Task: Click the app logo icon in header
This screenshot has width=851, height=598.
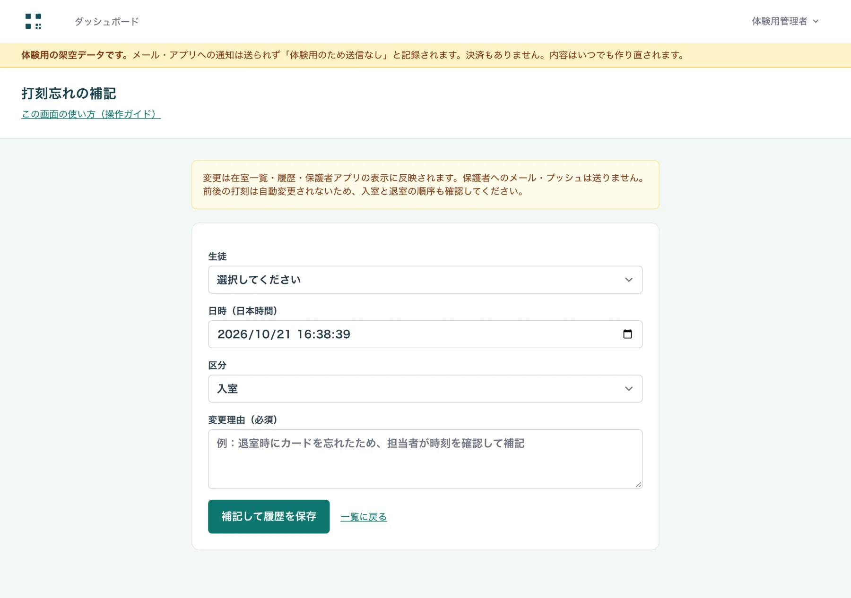Action: 33,21
